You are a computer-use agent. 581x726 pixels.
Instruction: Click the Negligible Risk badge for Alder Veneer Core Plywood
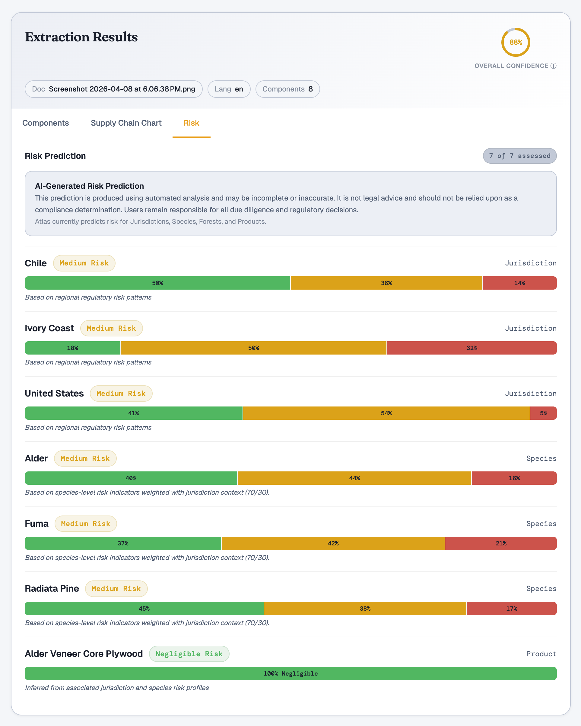(x=189, y=654)
